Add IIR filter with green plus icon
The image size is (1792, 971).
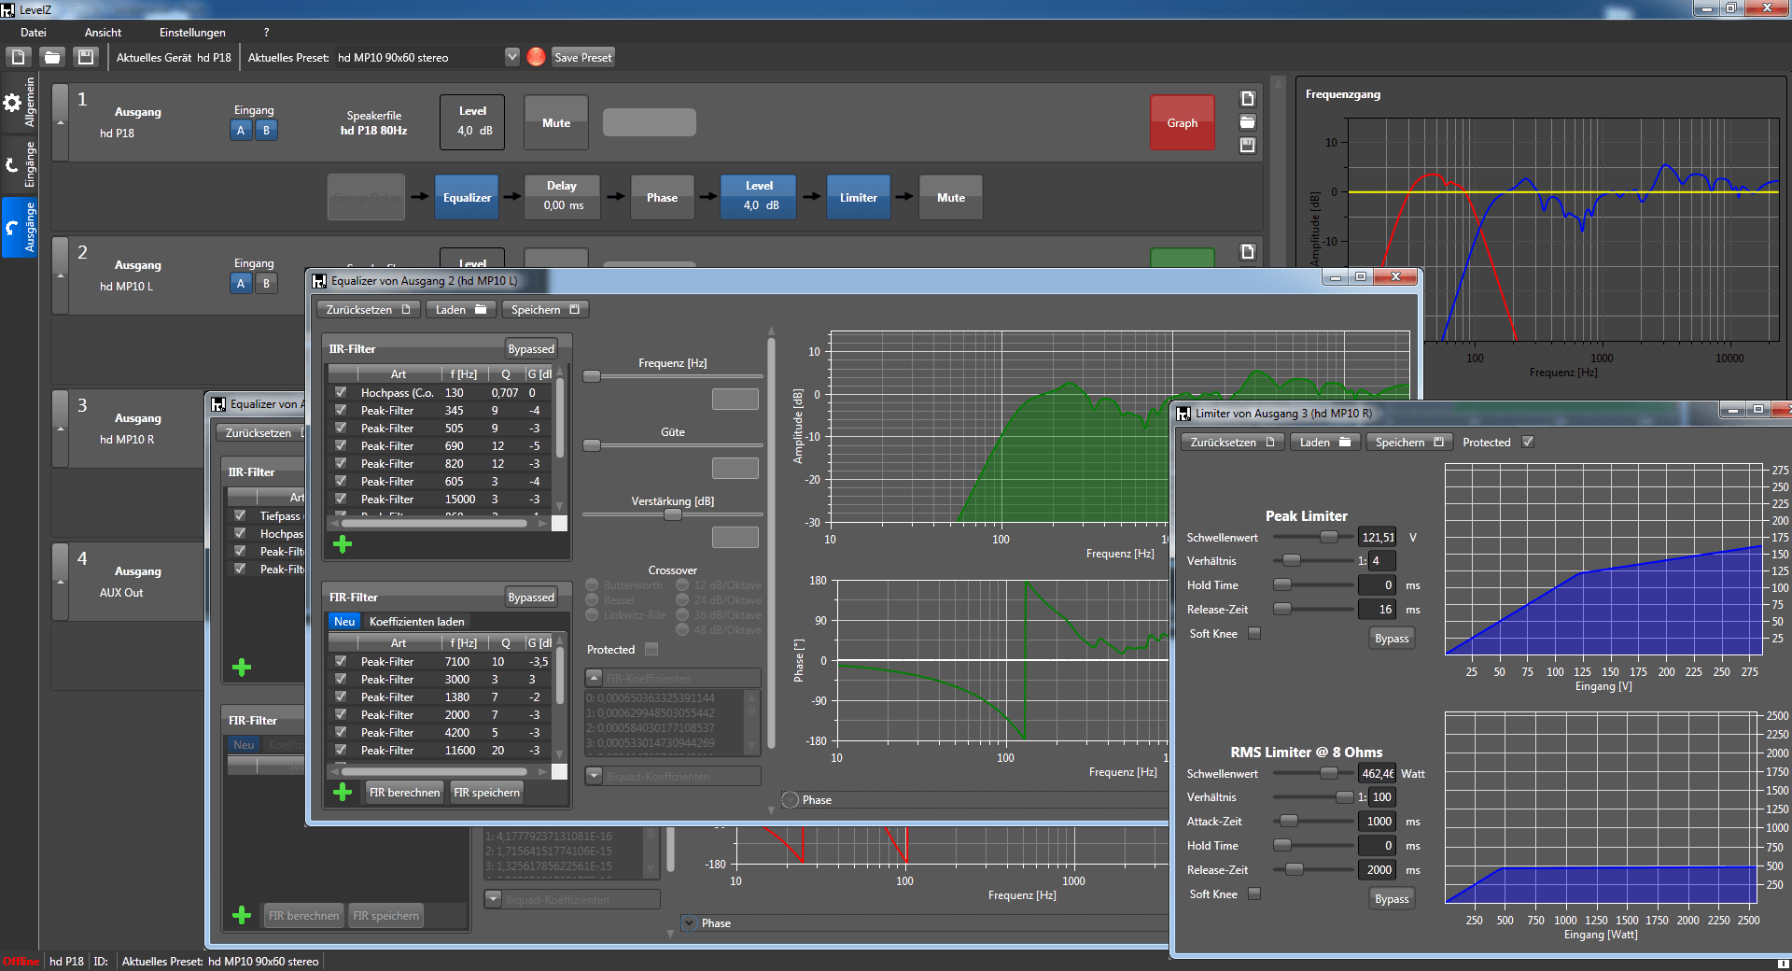pyautogui.click(x=343, y=544)
